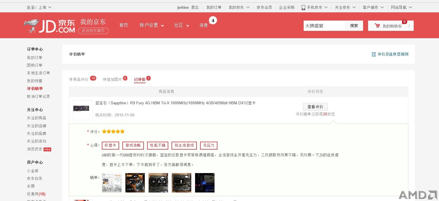Open the fourth review photo of card backplate
This screenshot has width=439, height=201.
tap(182, 183)
